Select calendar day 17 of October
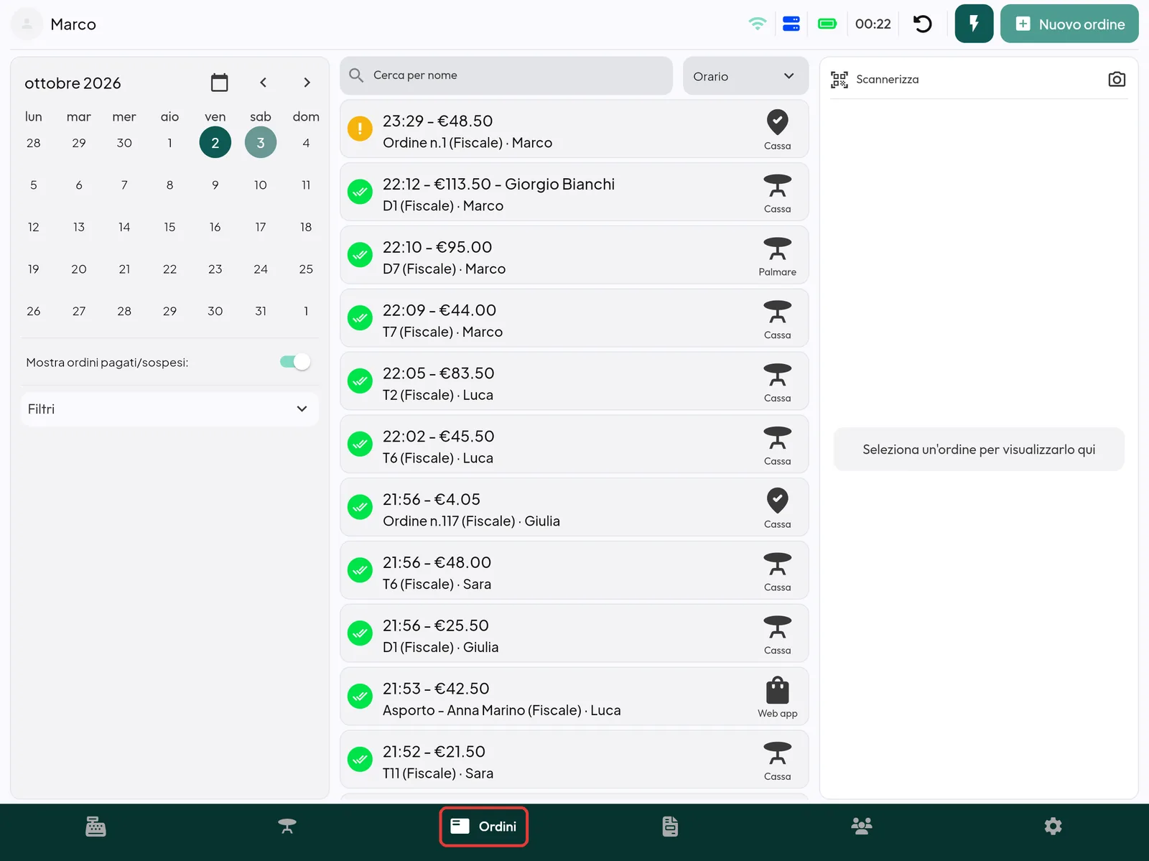Screen dimensions: 1149x861 [x=261, y=227]
